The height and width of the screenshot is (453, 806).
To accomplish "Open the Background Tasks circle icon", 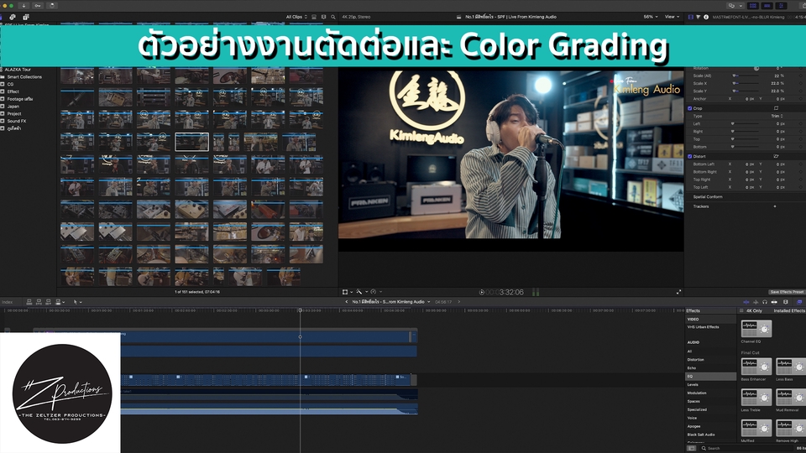I will (x=52, y=6).
